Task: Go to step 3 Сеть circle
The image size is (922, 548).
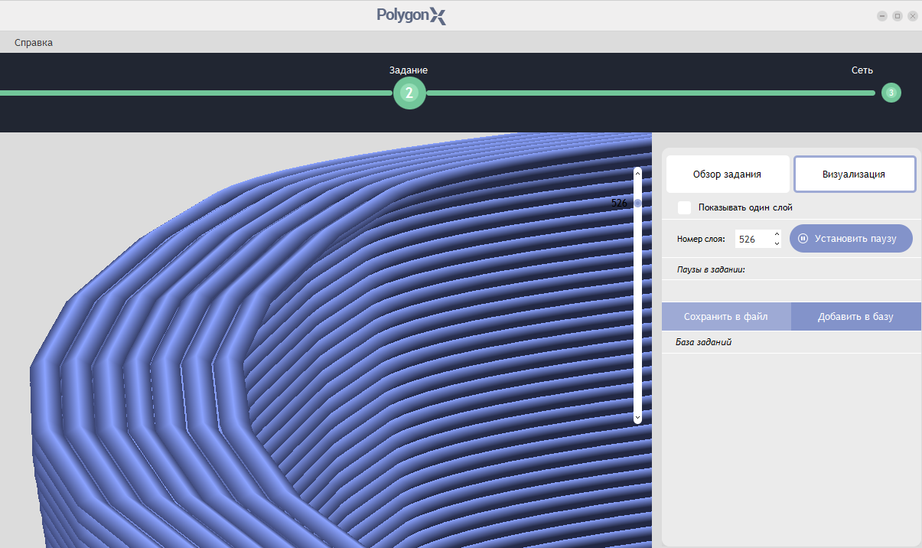Action: (x=891, y=93)
